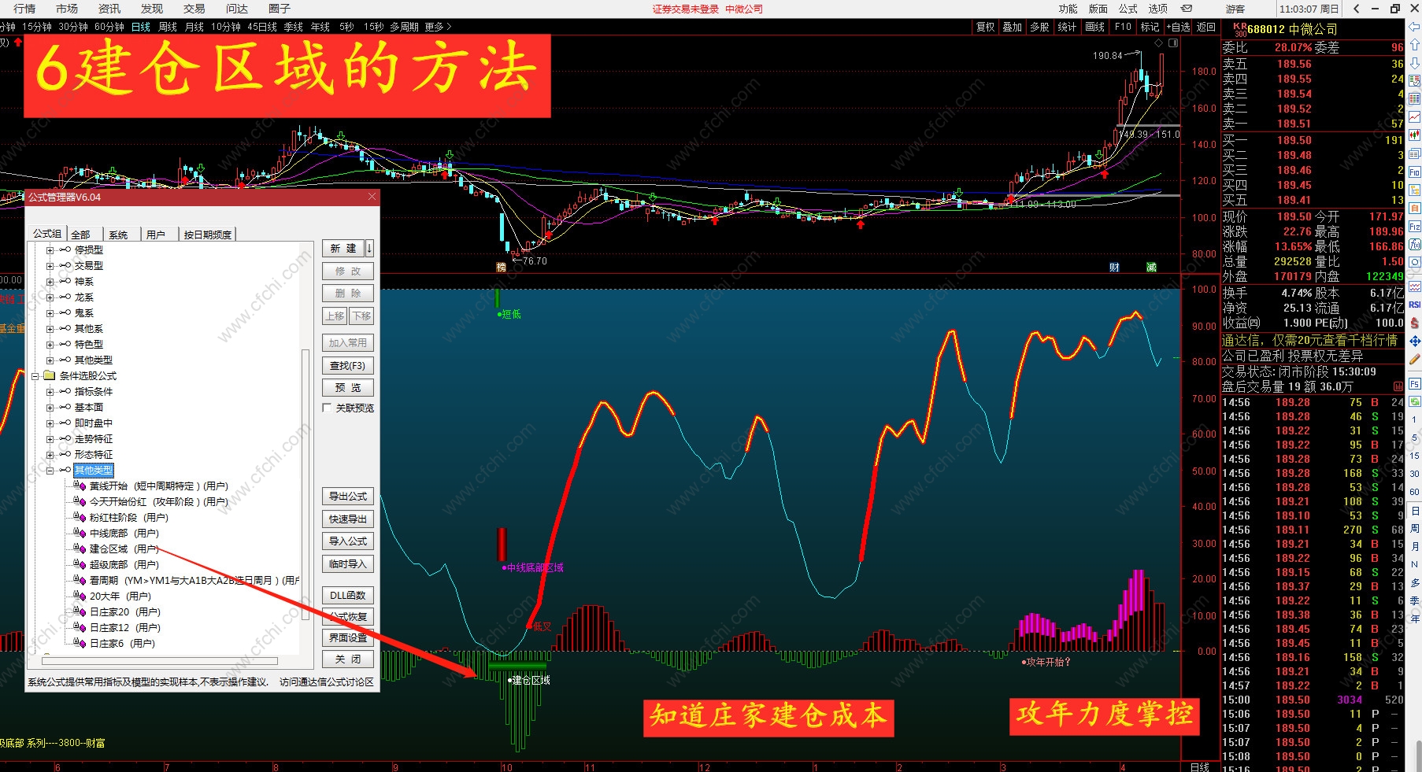The image size is (1422, 772).
Task: Open the F10 sidebar icon
Action: pyautogui.click(x=1414, y=172)
